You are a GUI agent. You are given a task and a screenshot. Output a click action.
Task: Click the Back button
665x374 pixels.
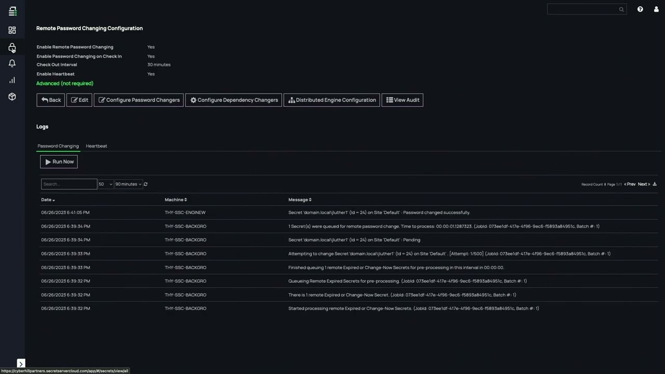pyautogui.click(x=50, y=100)
